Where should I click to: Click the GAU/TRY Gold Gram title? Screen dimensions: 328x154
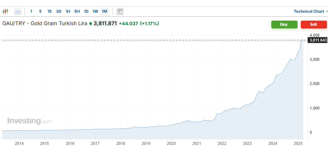pos(45,24)
